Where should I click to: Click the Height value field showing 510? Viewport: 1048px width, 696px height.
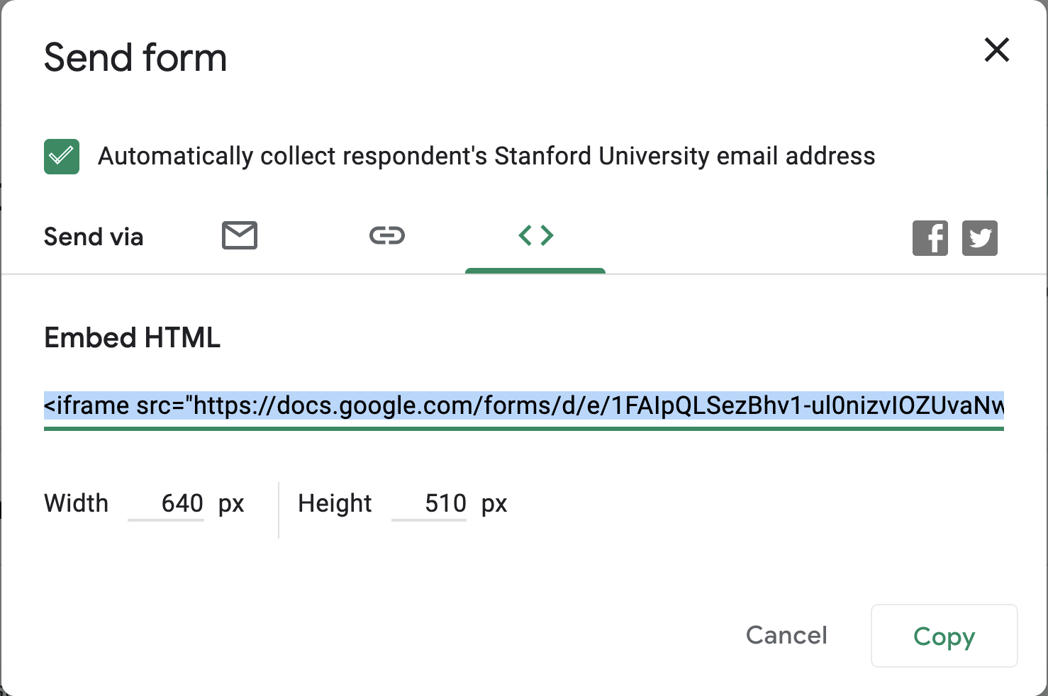[x=430, y=503]
